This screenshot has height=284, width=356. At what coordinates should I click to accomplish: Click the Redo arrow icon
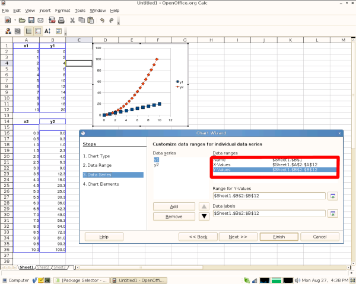112,20
